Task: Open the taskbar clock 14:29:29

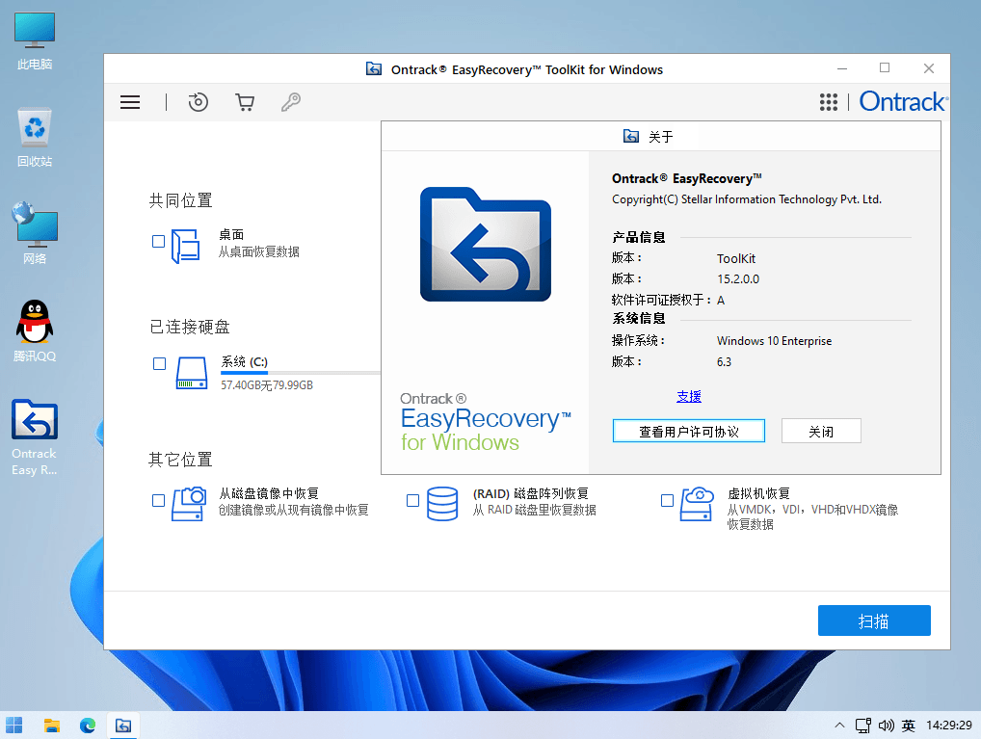Action: point(949,726)
